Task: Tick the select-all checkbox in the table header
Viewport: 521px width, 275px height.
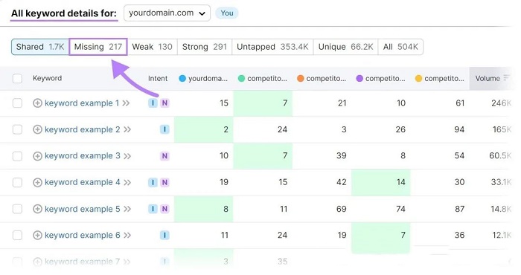Action: 17,79
